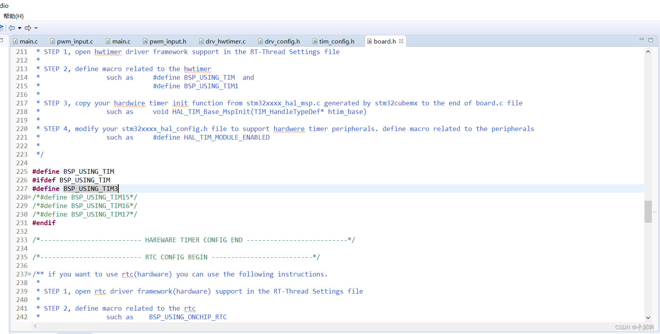Click the comment end '*/' on line 223
Screen dimensions: 660x334
(40, 154)
